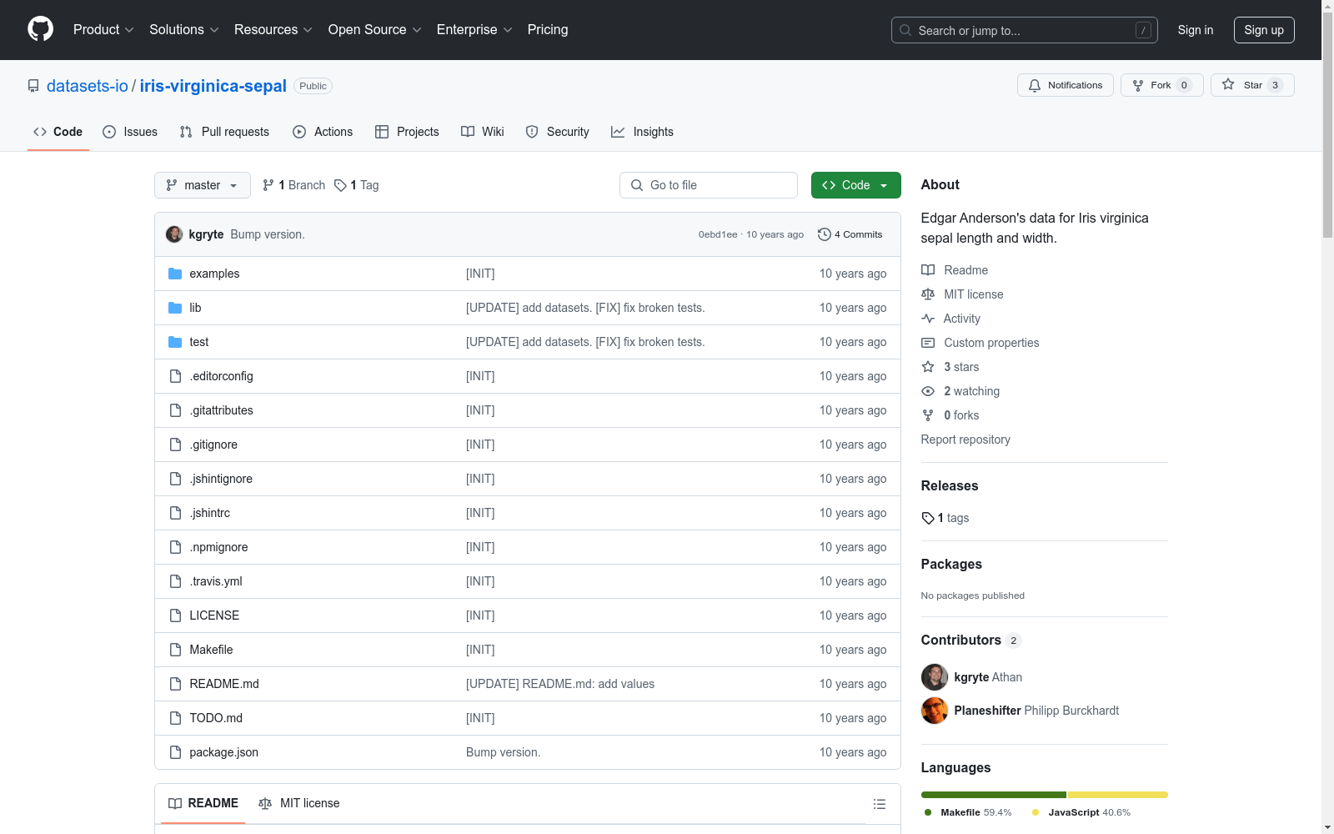This screenshot has width=1334, height=834.
Task: Open the examples folder icon
Action: coord(175,274)
